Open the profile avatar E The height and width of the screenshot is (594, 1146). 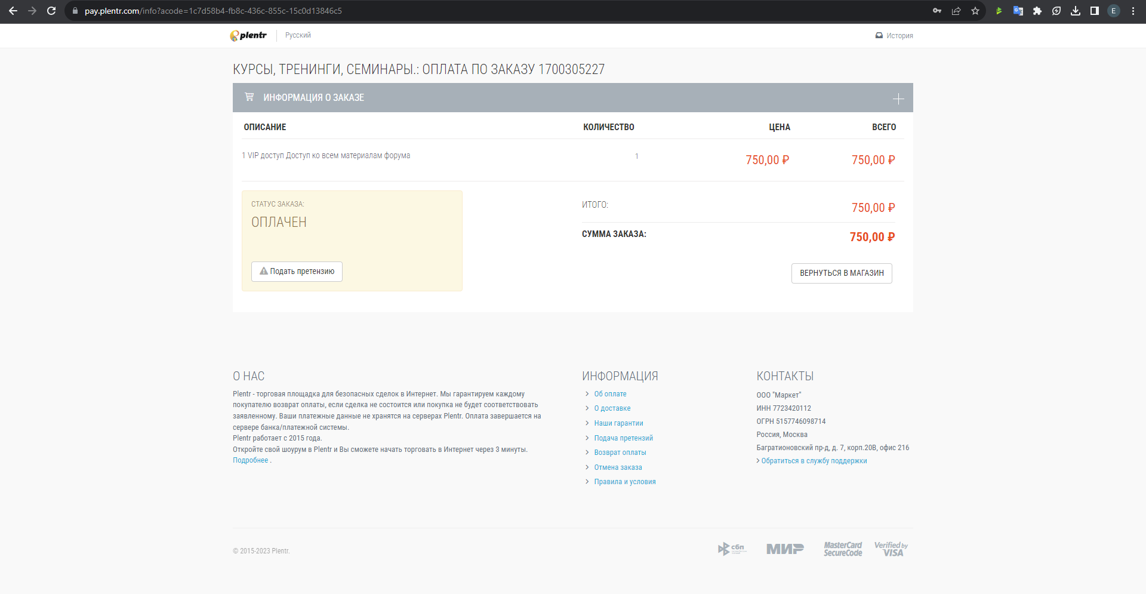(1114, 11)
